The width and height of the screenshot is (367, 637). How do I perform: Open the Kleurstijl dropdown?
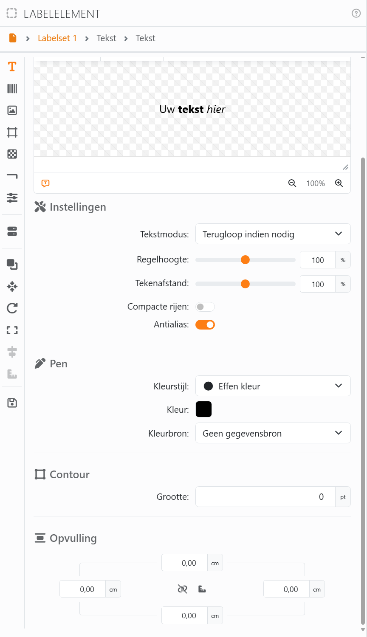coord(273,386)
